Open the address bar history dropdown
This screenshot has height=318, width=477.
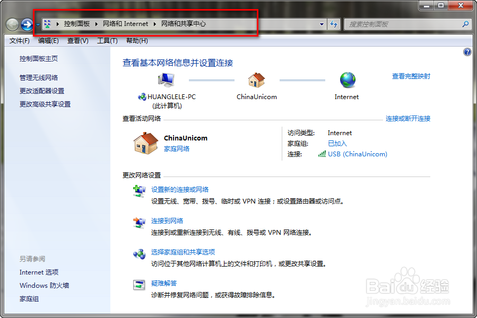coord(322,24)
